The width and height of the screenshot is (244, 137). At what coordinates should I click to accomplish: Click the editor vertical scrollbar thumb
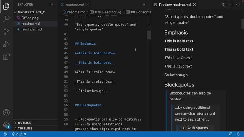149,35
